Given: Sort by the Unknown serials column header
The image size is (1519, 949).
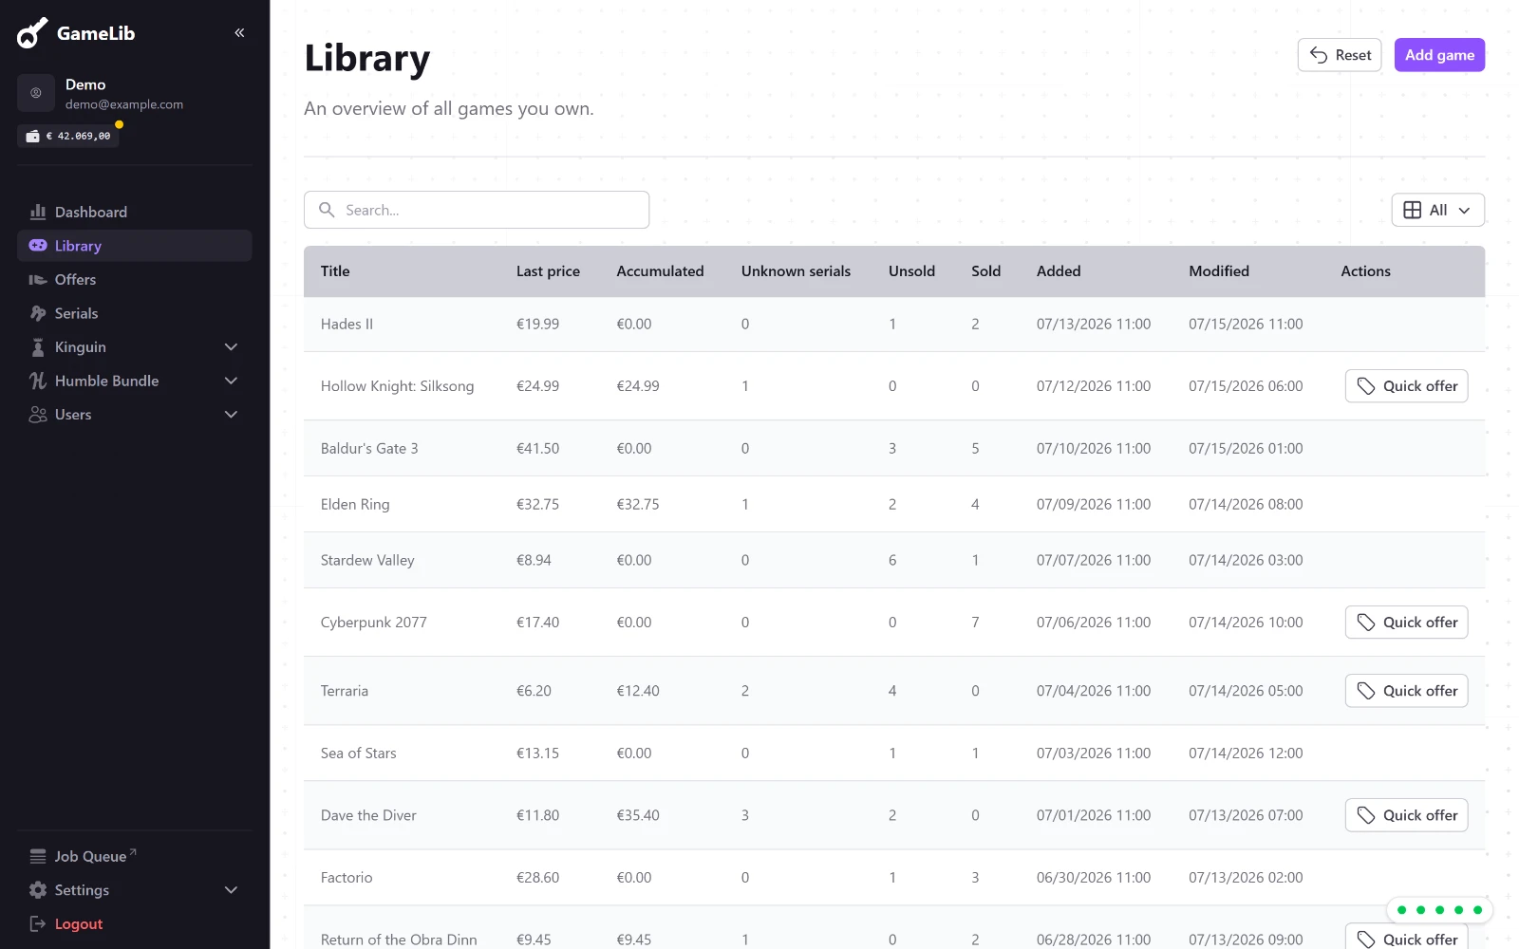Looking at the screenshot, I should pyautogui.click(x=796, y=271).
